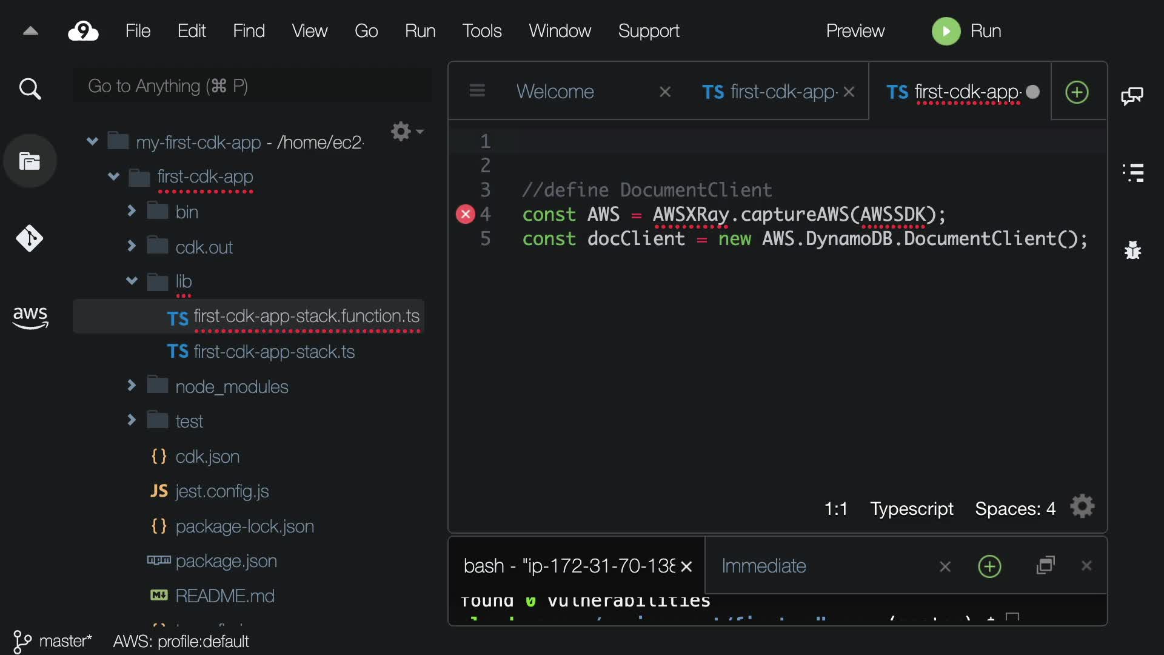Open the Debugger bug icon
This screenshot has height=655, width=1164.
(1132, 250)
